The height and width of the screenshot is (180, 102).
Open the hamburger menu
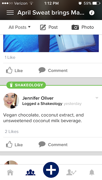click(10, 13)
